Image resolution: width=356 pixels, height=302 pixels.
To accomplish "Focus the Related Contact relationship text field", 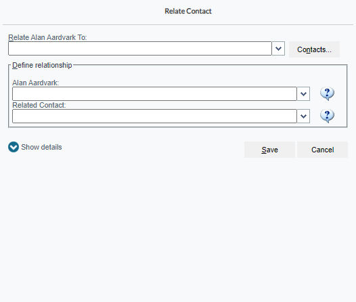I will 154,116.
